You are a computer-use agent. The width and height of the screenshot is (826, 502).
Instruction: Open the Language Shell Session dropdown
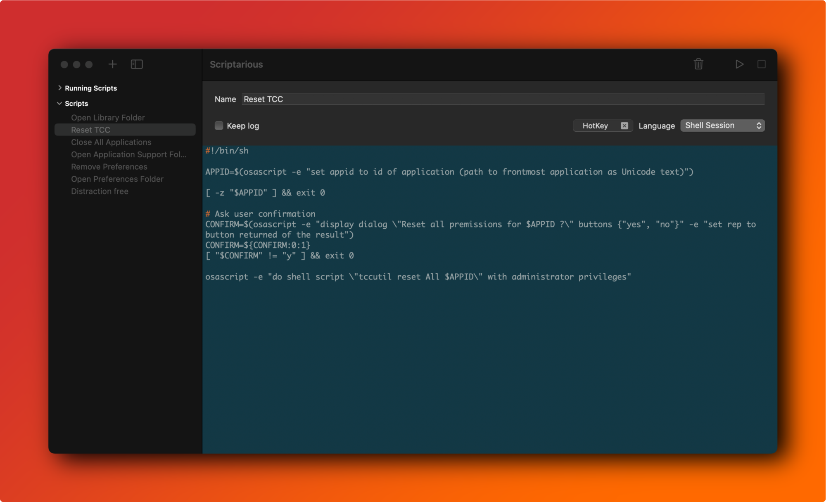point(722,125)
